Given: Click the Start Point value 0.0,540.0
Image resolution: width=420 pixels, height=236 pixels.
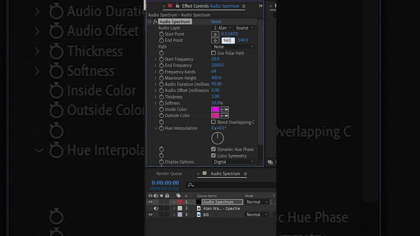Looking at the screenshot, I should [229, 34].
